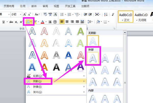
Task: Click Decrease Indent icon
Action: click(85, 14)
